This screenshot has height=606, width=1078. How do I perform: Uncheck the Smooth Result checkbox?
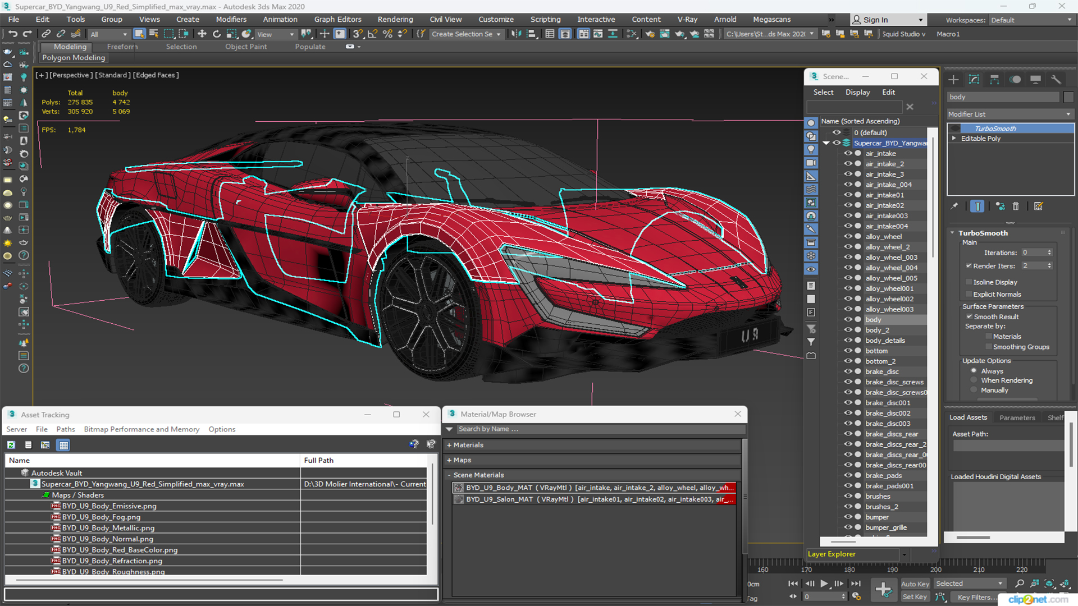969,317
